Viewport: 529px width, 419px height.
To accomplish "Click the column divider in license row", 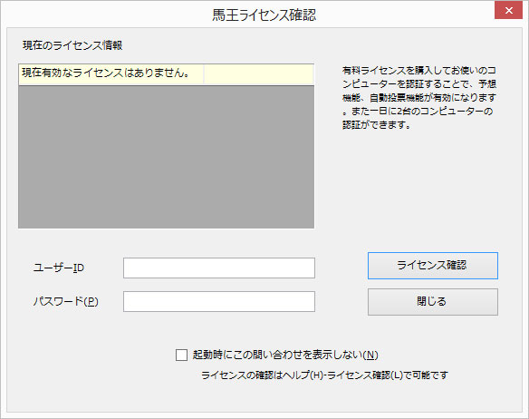I will click(204, 74).
